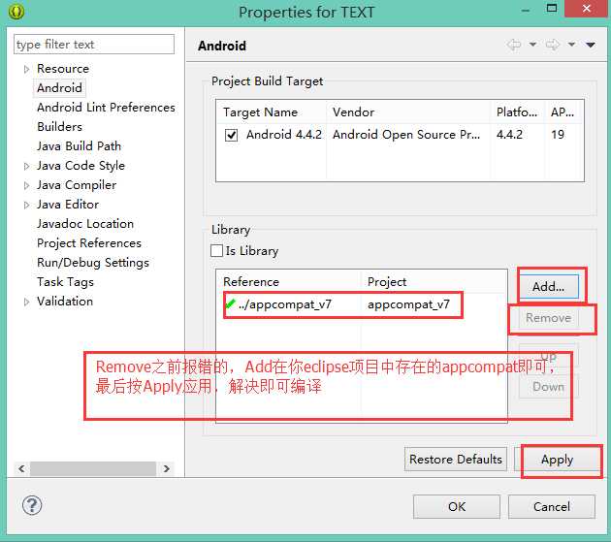Image resolution: width=611 pixels, height=542 pixels.
Task: Click the Remove library button
Action: 549,318
